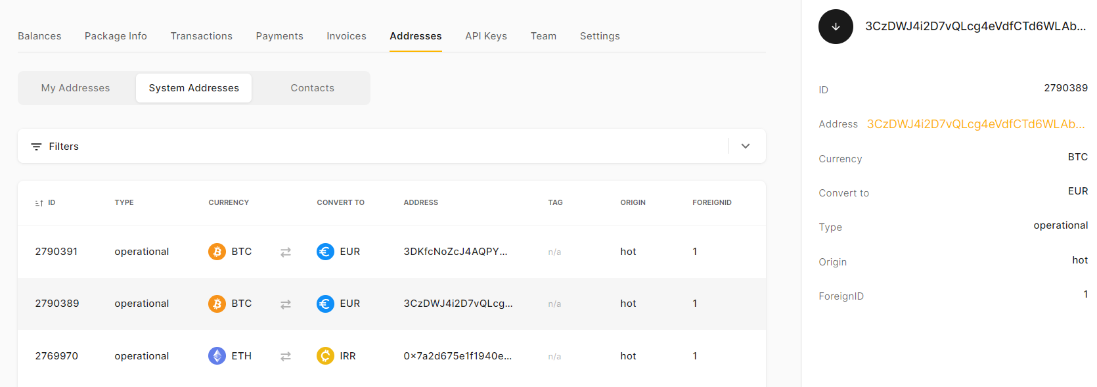This screenshot has width=1097, height=387.
Task: Click the TYPE column header
Action: point(124,202)
